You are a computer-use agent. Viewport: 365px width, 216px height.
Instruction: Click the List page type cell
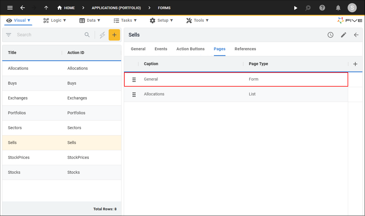[x=252, y=94]
